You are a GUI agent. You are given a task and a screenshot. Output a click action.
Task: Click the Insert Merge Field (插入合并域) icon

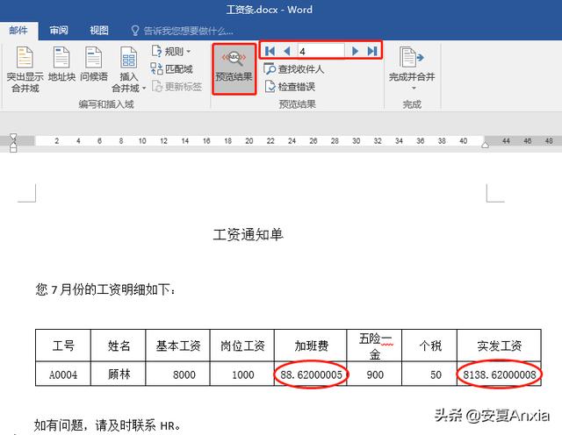click(129, 58)
